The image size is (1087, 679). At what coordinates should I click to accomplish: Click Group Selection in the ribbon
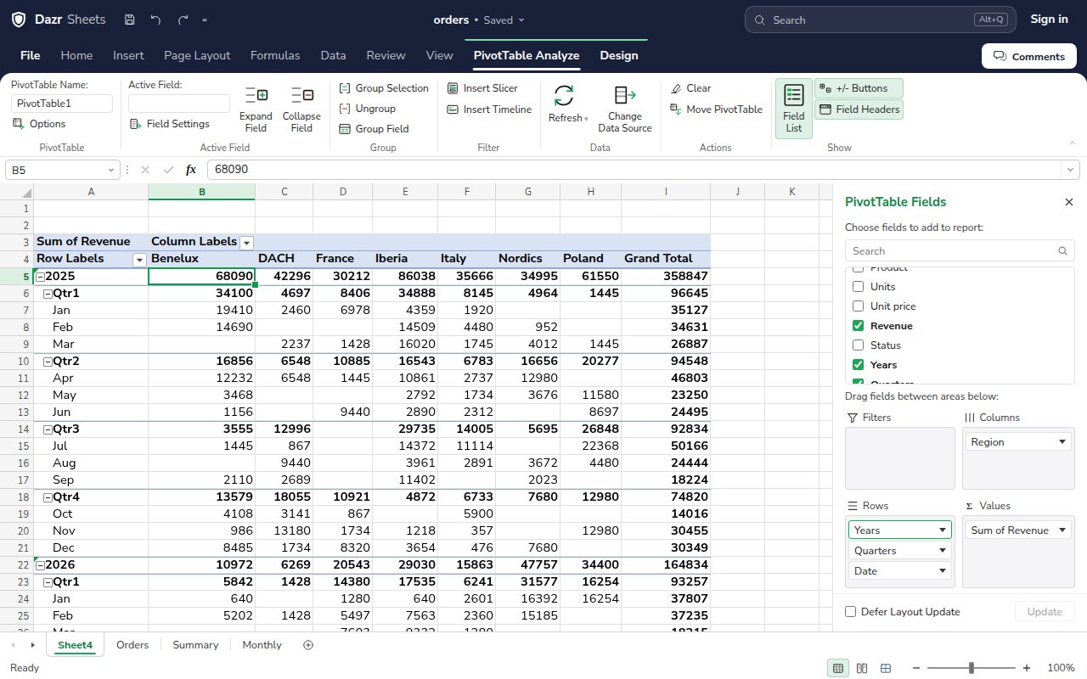(384, 88)
